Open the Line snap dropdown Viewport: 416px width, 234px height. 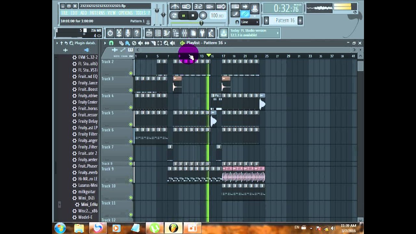249,22
